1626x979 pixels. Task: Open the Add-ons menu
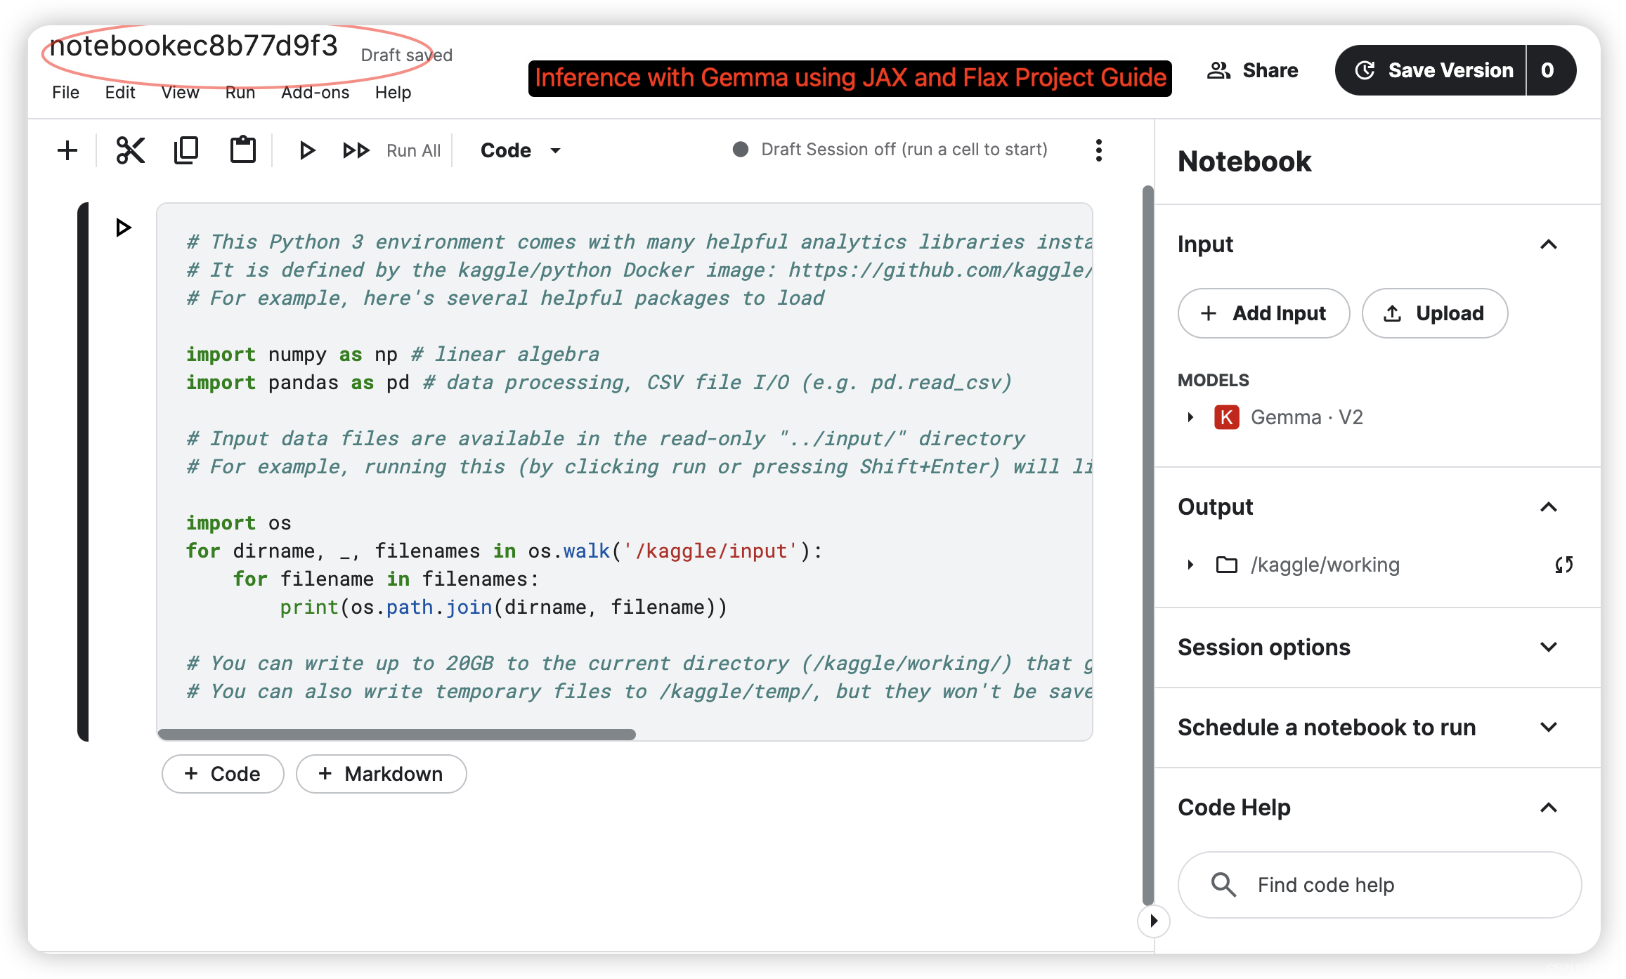[x=315, y=93]
